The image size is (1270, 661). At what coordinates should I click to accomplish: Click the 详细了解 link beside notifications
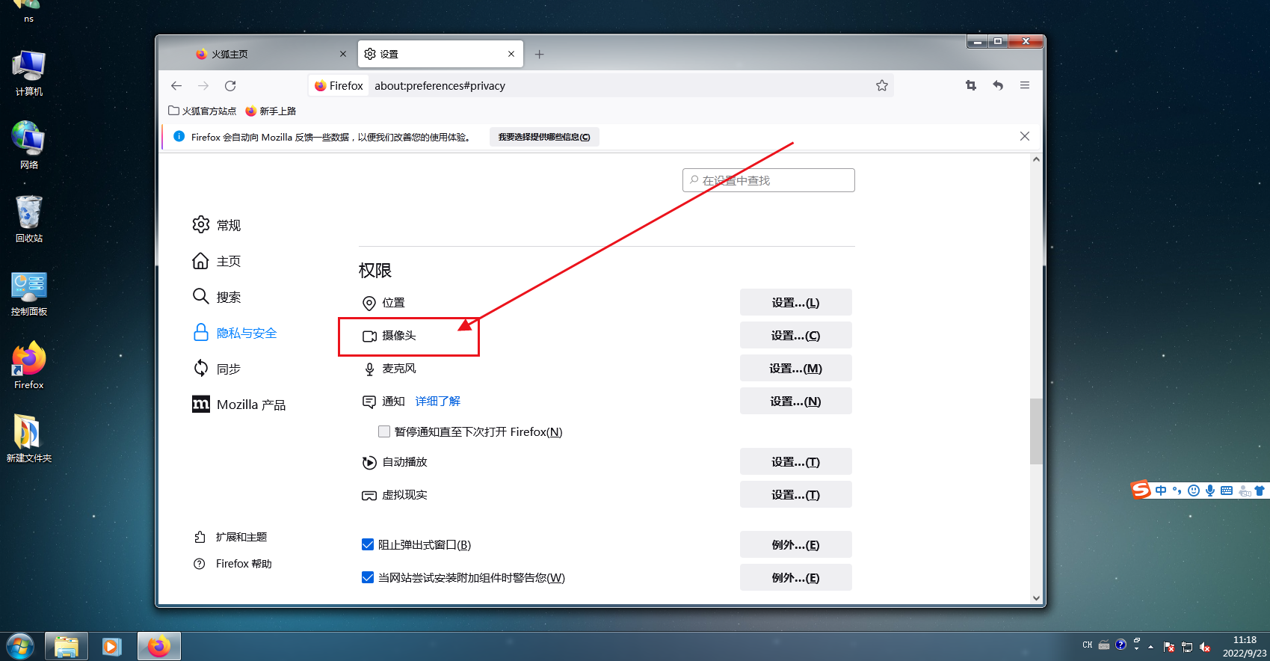point(437,402)
